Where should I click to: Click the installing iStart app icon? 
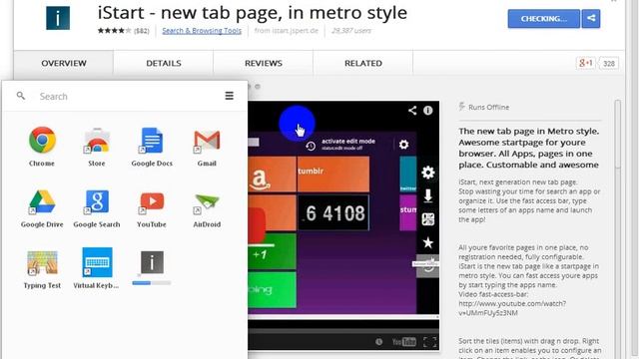coord(152,262)
